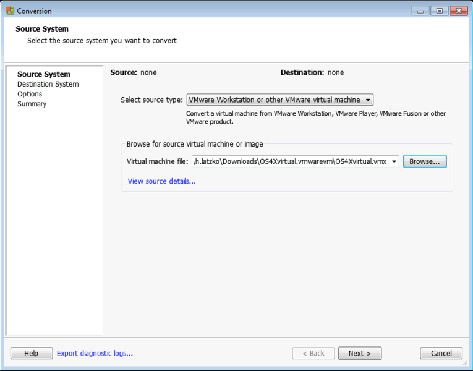
Task: Jump to the Summary step
Action: click(x=32, y=104)
